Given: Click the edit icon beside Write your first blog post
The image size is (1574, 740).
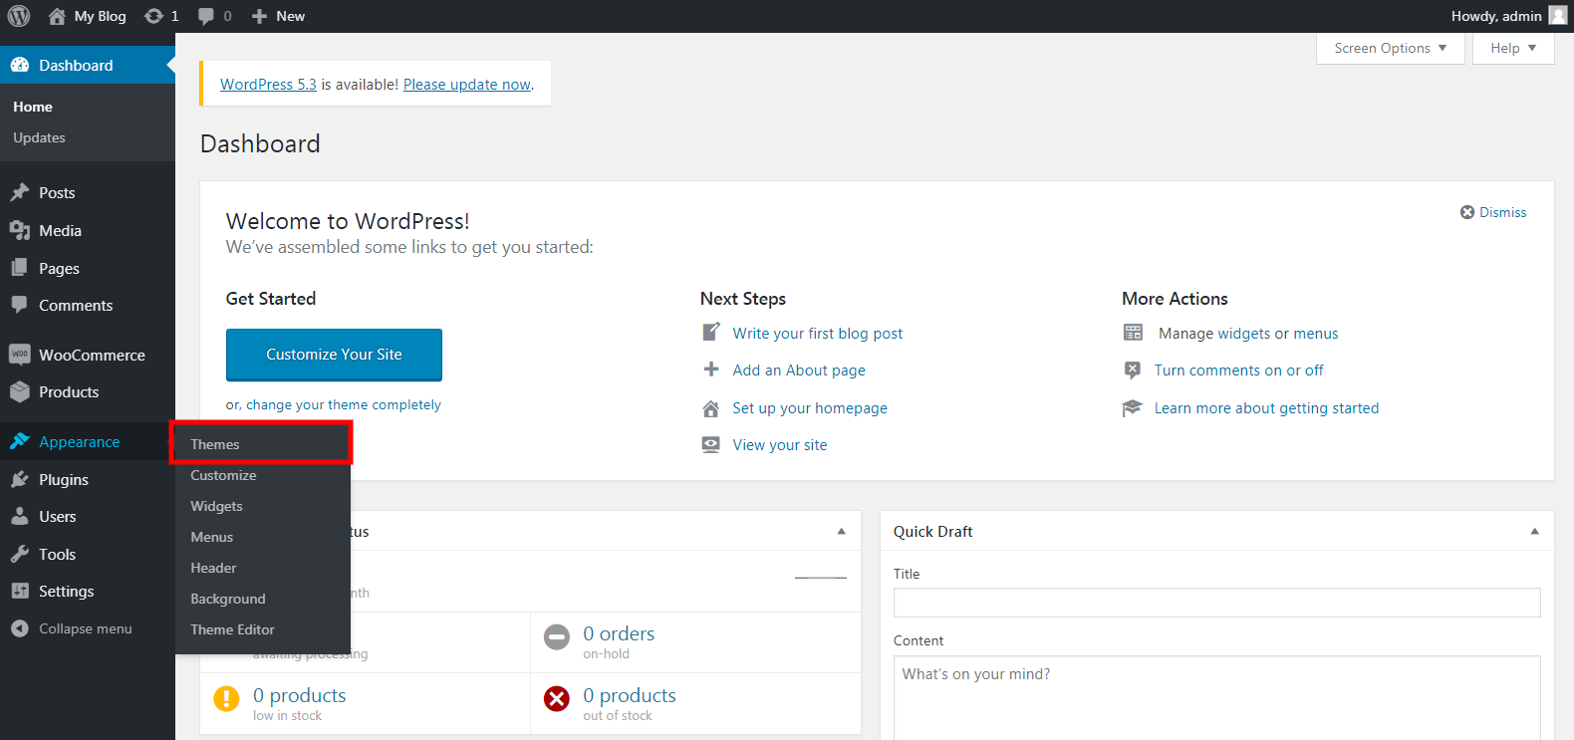Looking at the screenshot, I should (x=711, y=332).
